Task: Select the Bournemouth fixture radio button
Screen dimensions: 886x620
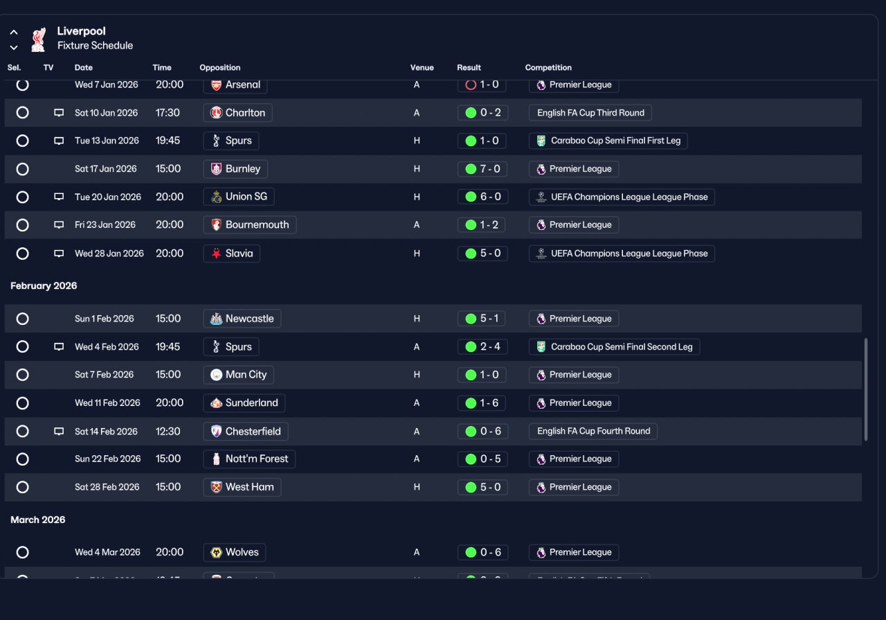Action: (22, 225)
